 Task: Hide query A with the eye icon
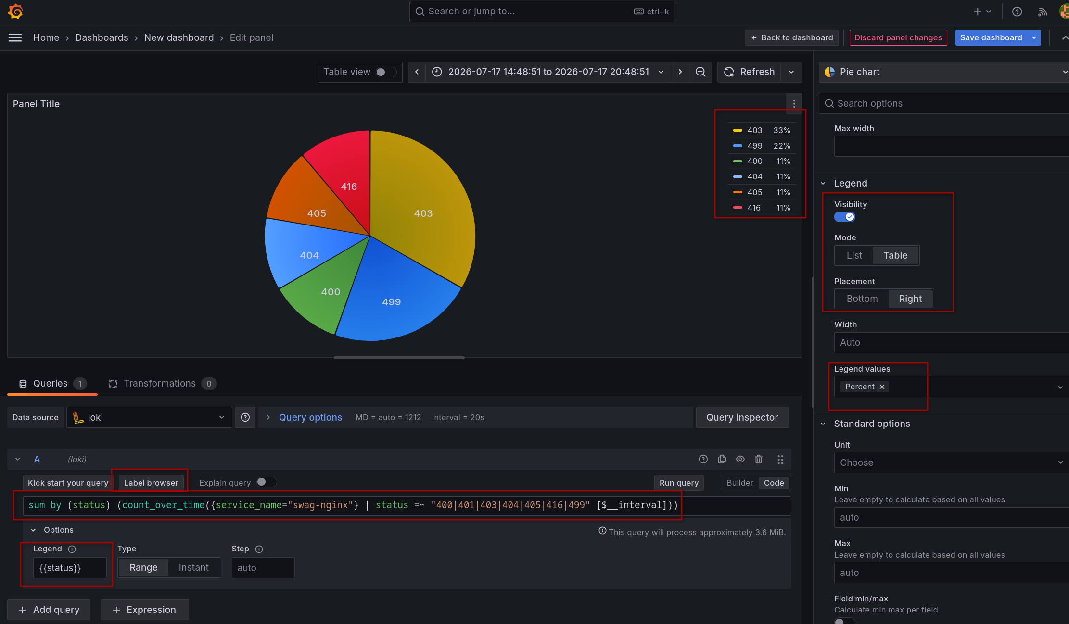pyautogui.click(x=740, y=459)
